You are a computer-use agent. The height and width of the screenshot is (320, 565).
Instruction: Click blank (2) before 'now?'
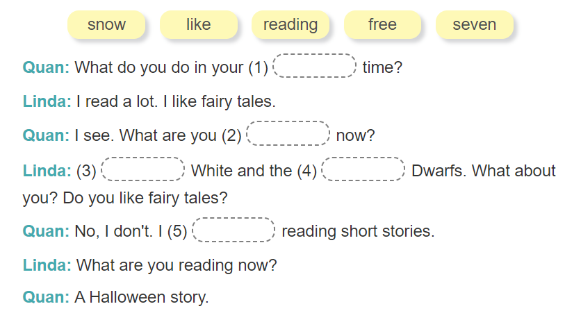click(x=288, y=134)
